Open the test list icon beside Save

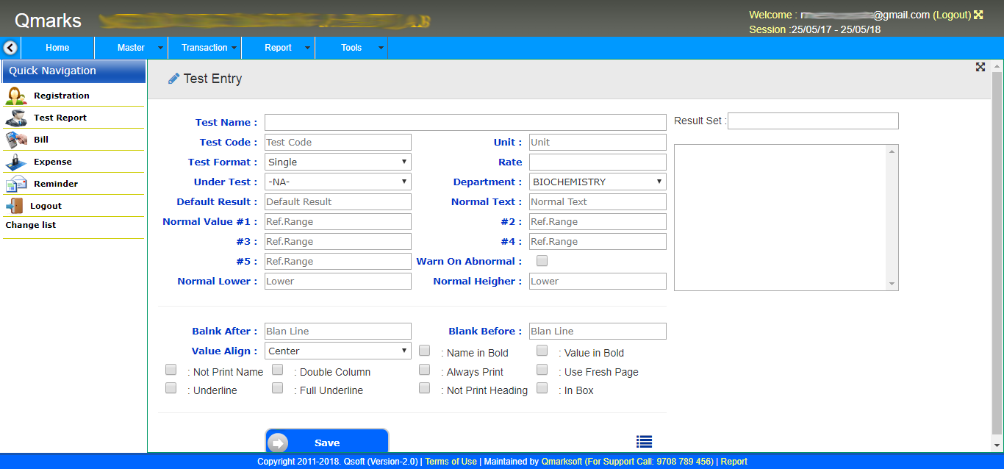point(644,441)
